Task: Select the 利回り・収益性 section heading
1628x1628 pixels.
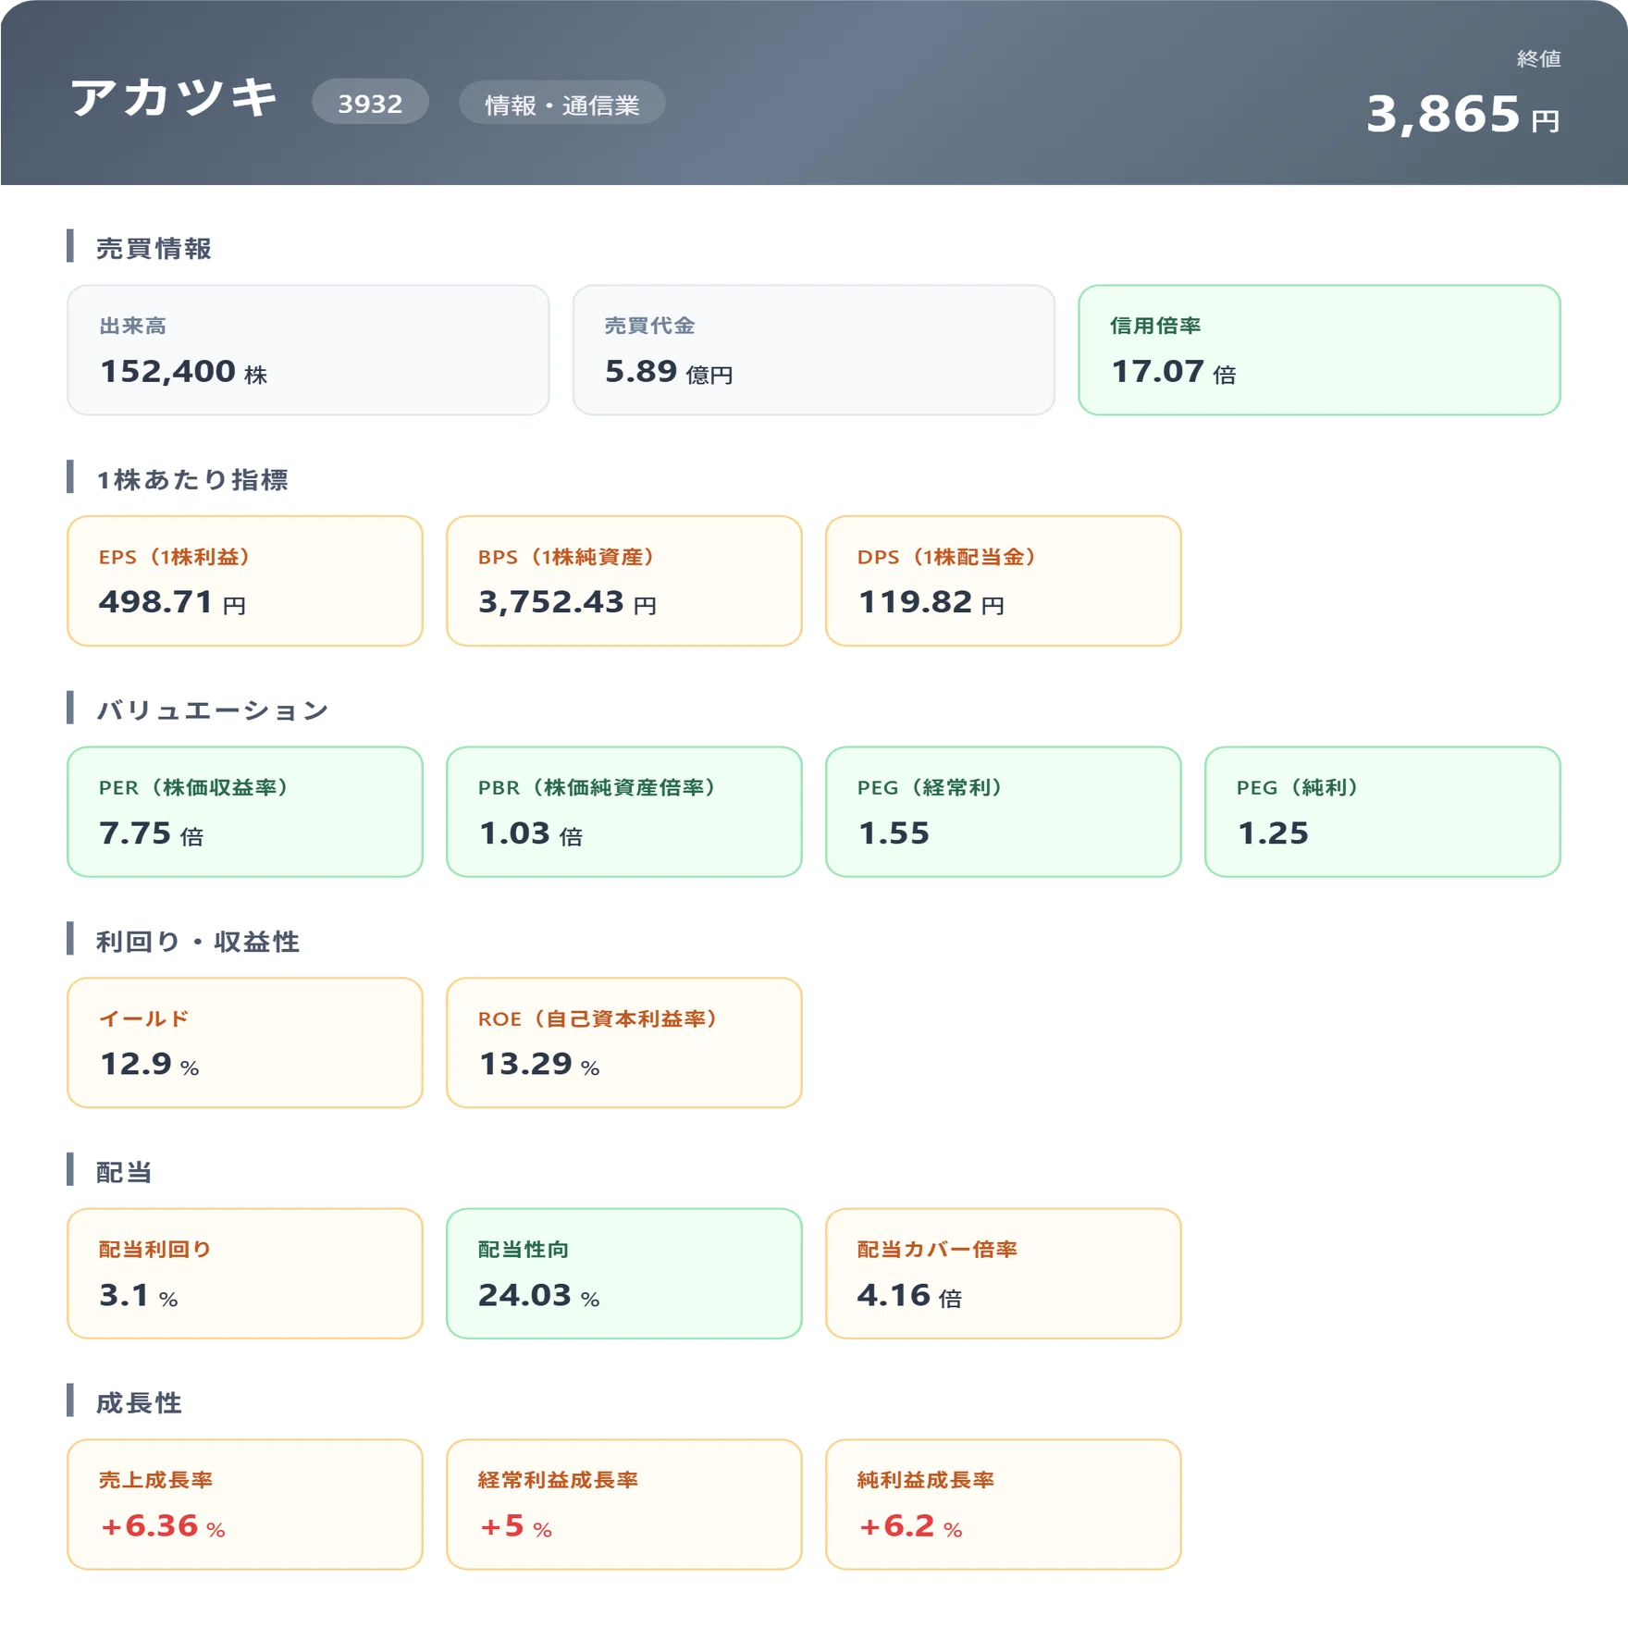Action: pyautogui.click(x=198, y=941)
